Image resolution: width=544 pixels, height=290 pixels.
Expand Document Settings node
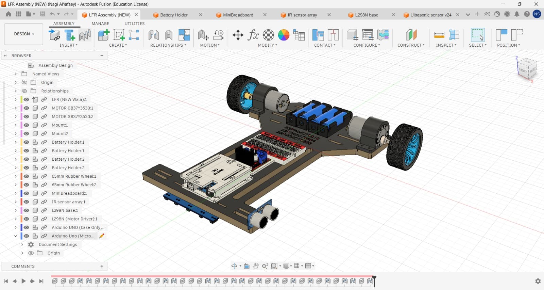click(x=22, y=244)
